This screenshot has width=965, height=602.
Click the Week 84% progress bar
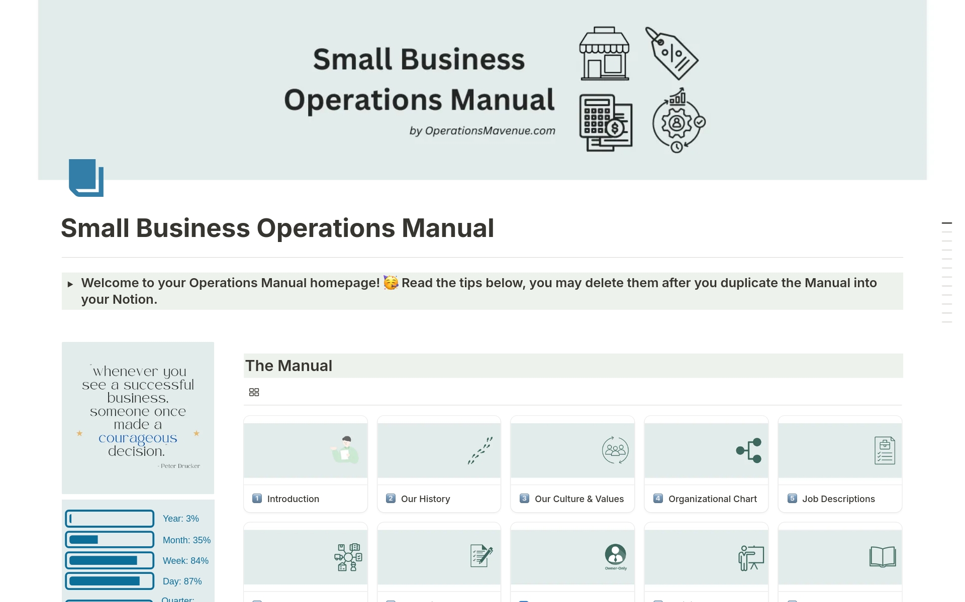tap(110, 560)
